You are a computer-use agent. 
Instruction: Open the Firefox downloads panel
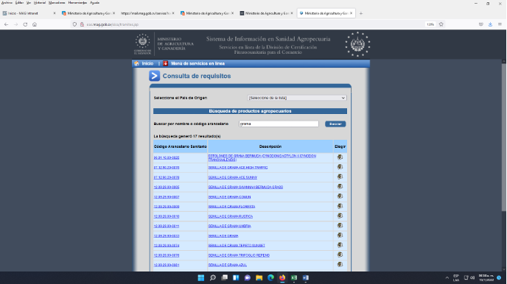click(x=490, y=24)
